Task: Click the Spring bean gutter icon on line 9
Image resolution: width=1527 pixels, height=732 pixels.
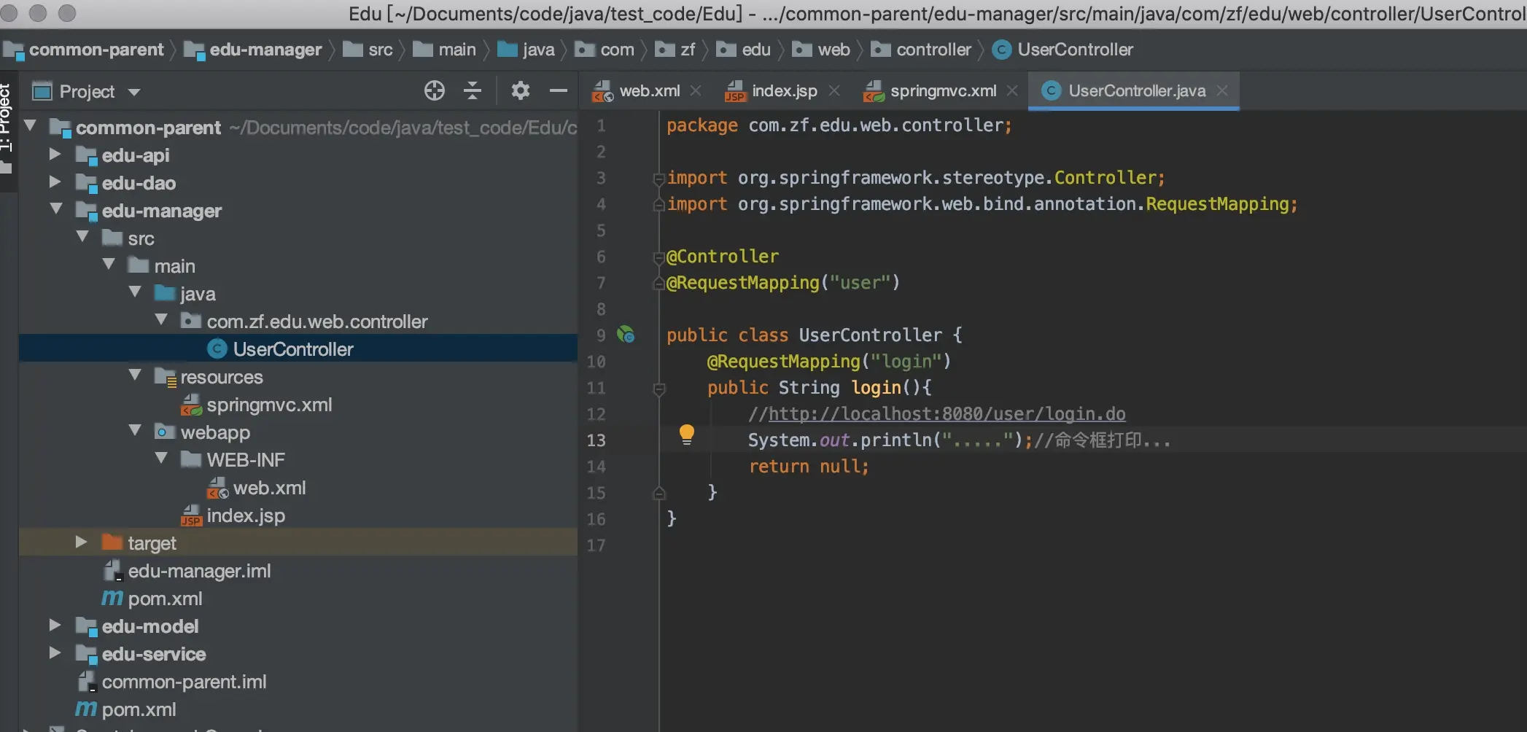Action: [x=626, y=335]
